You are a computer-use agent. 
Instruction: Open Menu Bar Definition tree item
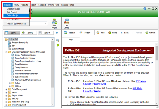point(23,71)
